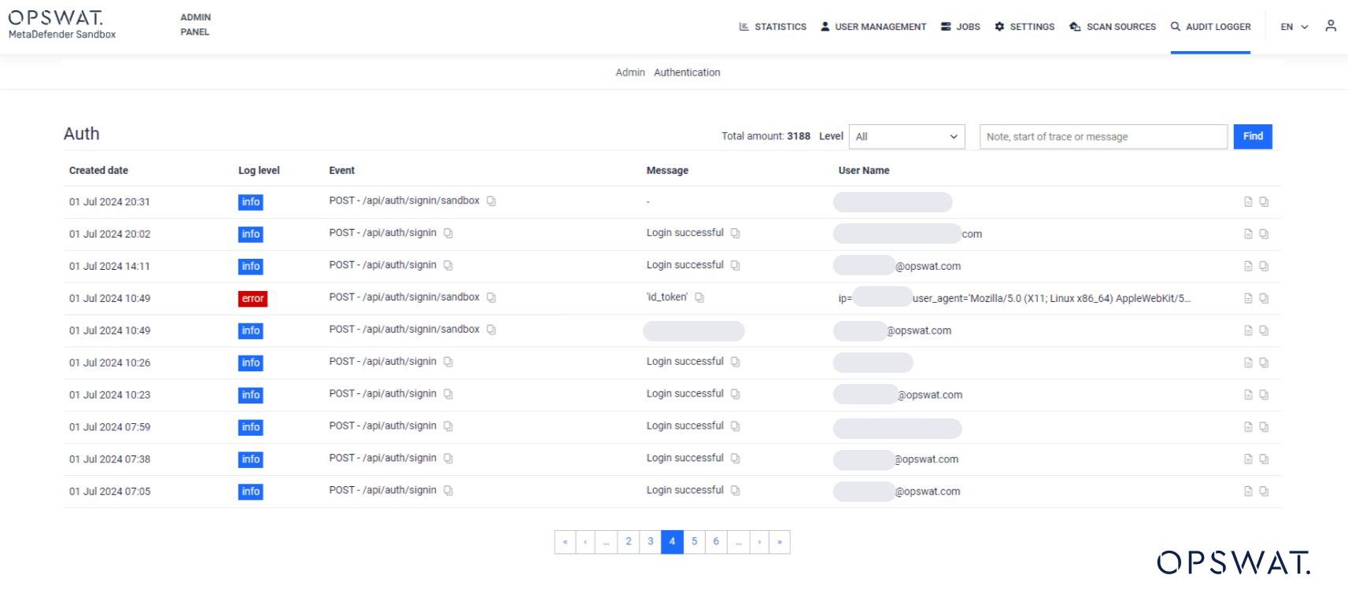Select current page 4 button
The width and height of the screenshot is (1348, 612).
click(672, 542)
